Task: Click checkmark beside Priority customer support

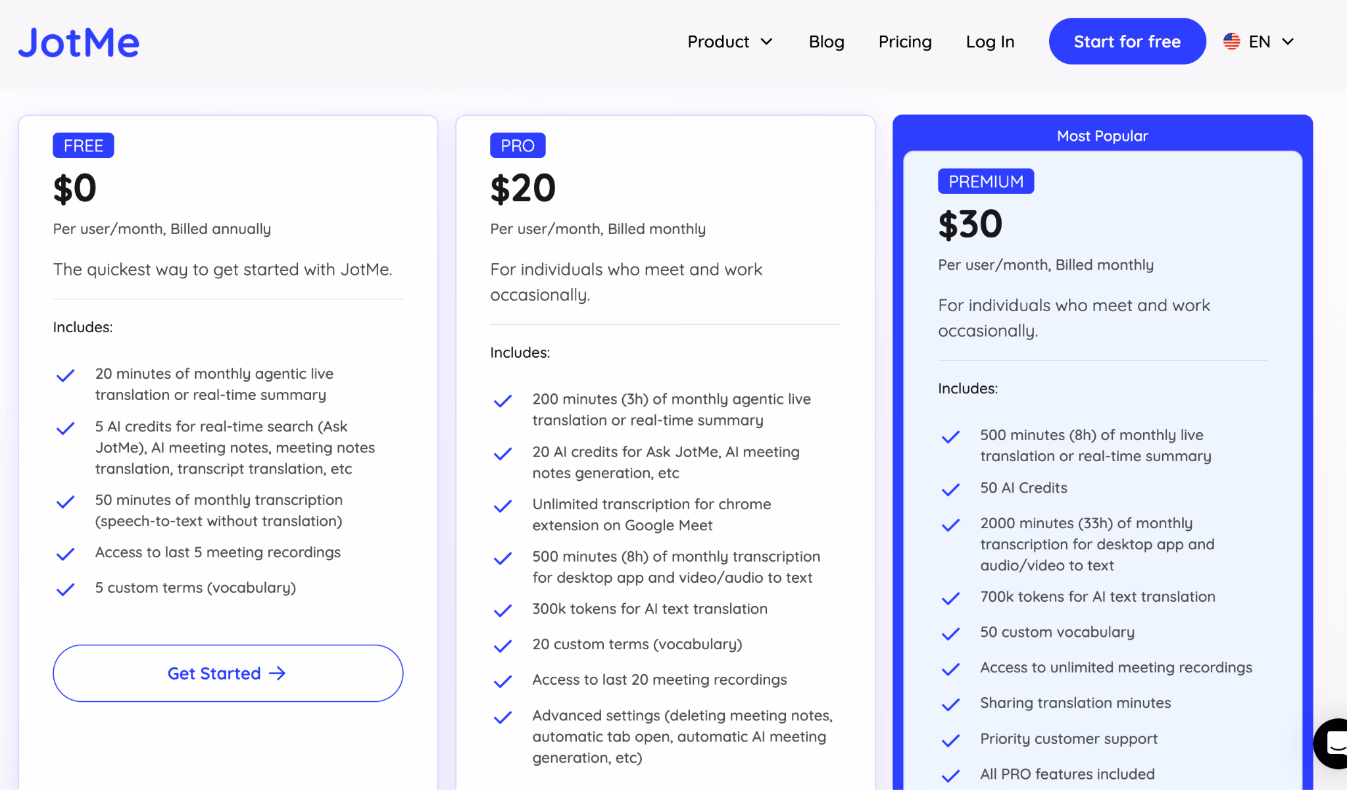Action: coord(950,741)
